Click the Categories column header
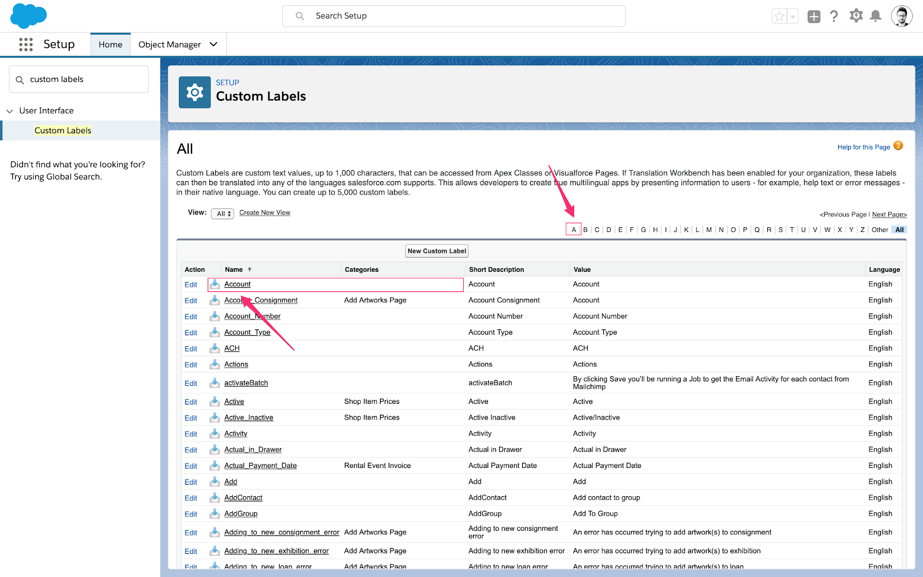923x577 pixels. 362,269
